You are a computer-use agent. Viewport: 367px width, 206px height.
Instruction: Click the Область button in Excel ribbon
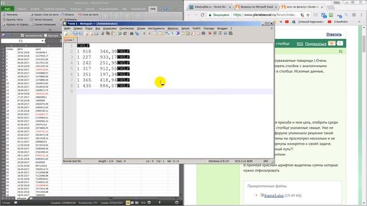68,14
